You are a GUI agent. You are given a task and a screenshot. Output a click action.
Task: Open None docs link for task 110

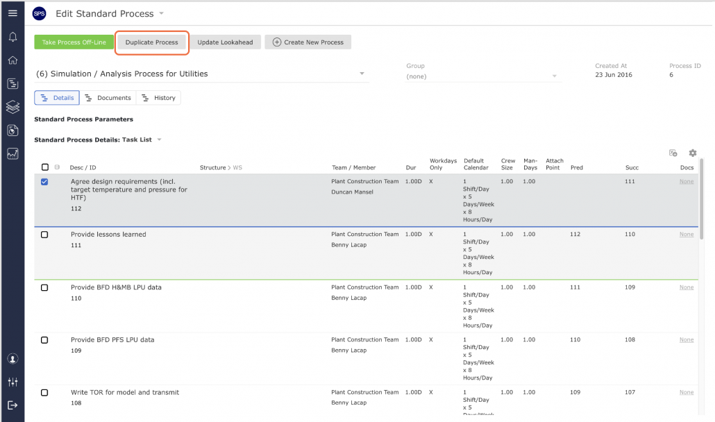click(x=687, y=287)
